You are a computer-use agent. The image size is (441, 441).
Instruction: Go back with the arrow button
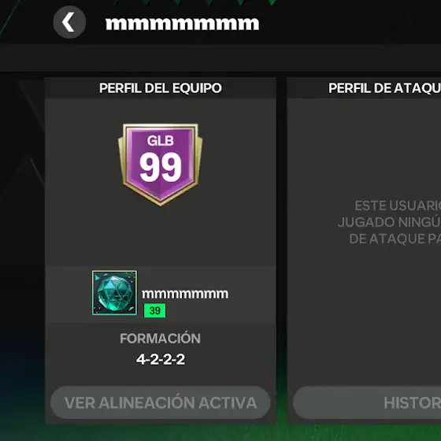(69, 22)
